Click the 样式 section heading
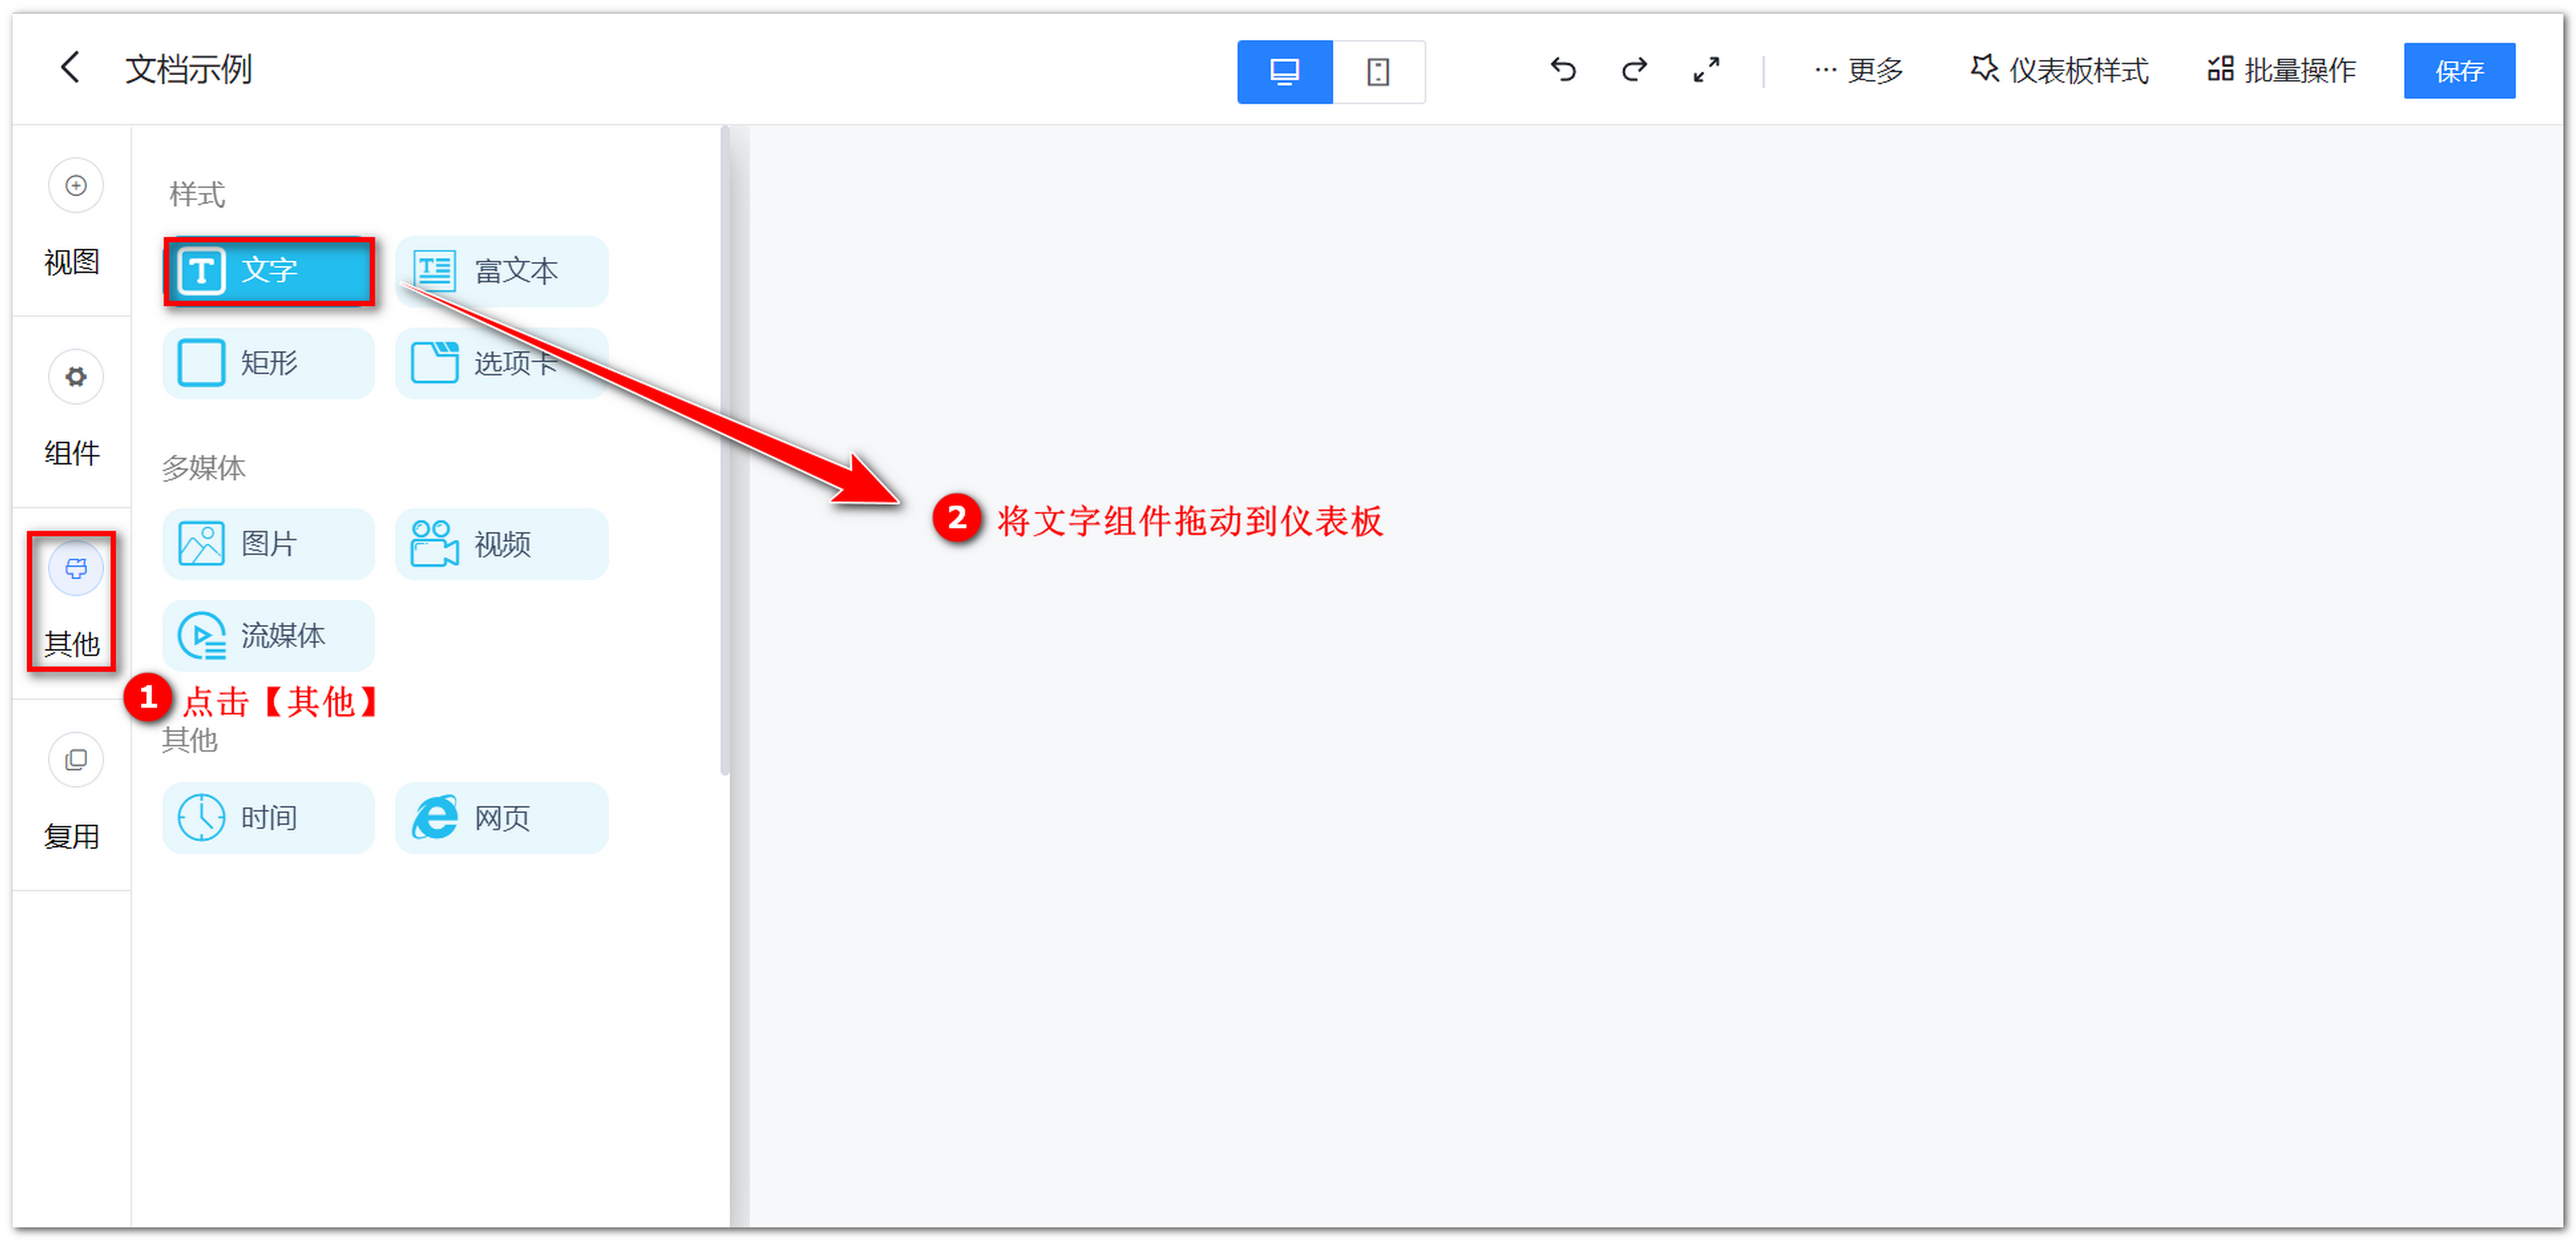Viewport: 2576px width, 1240px height. point(197,194)
